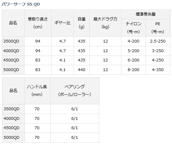Click the 2.5-250 PE value cell
The image size is (172, 145).
click(158, 41)
